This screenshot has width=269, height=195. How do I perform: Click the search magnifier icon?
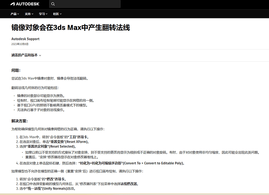tap(53, 4)
